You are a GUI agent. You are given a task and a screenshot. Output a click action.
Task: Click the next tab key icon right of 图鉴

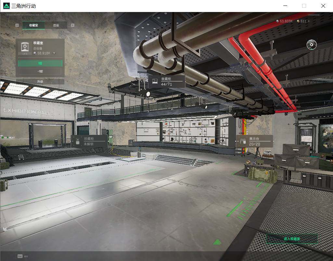[x=73, y=25]
